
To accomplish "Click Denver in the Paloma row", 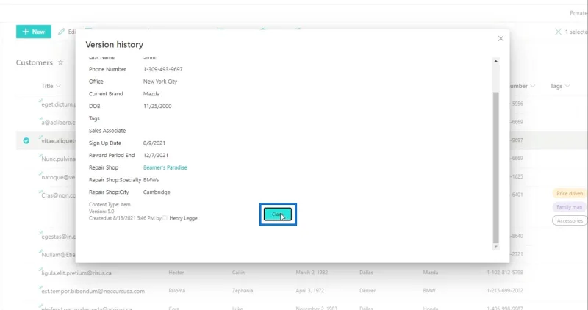I will (367, 290).
